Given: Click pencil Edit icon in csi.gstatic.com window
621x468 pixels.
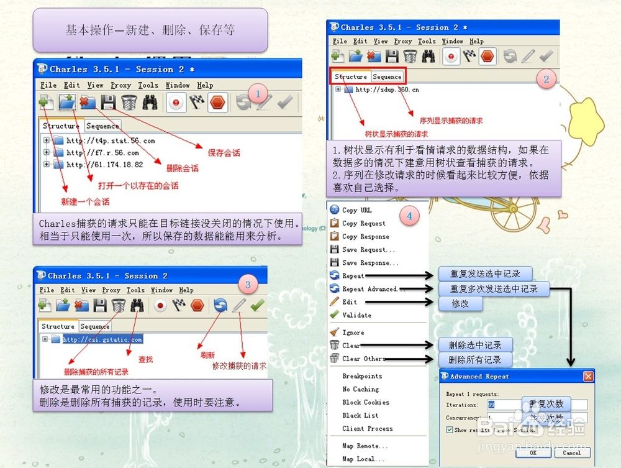Looking at the screenshot, I should pyautogui.click(x=239, y=306).
